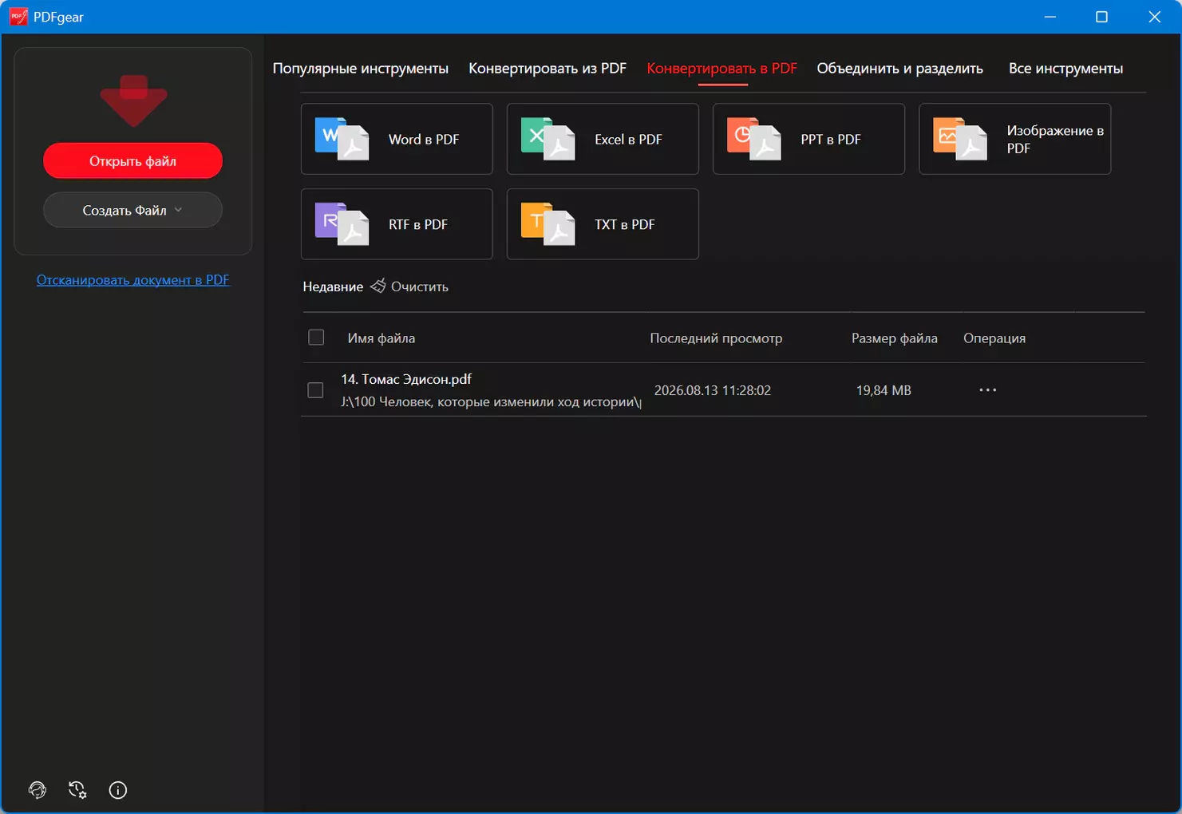Click the Операция column header

pyautogui.click(x=994, y=338)
